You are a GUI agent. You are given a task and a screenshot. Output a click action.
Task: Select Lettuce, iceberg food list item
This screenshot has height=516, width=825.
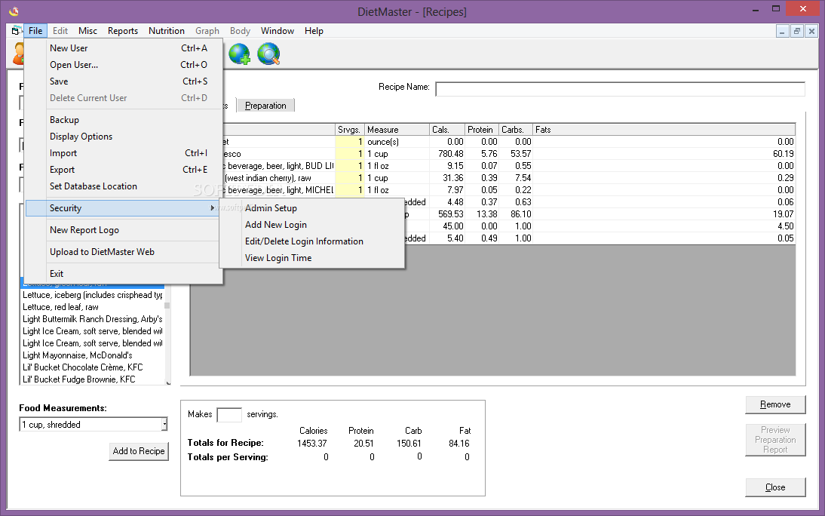pyautogui.click(x=92, y=295)
